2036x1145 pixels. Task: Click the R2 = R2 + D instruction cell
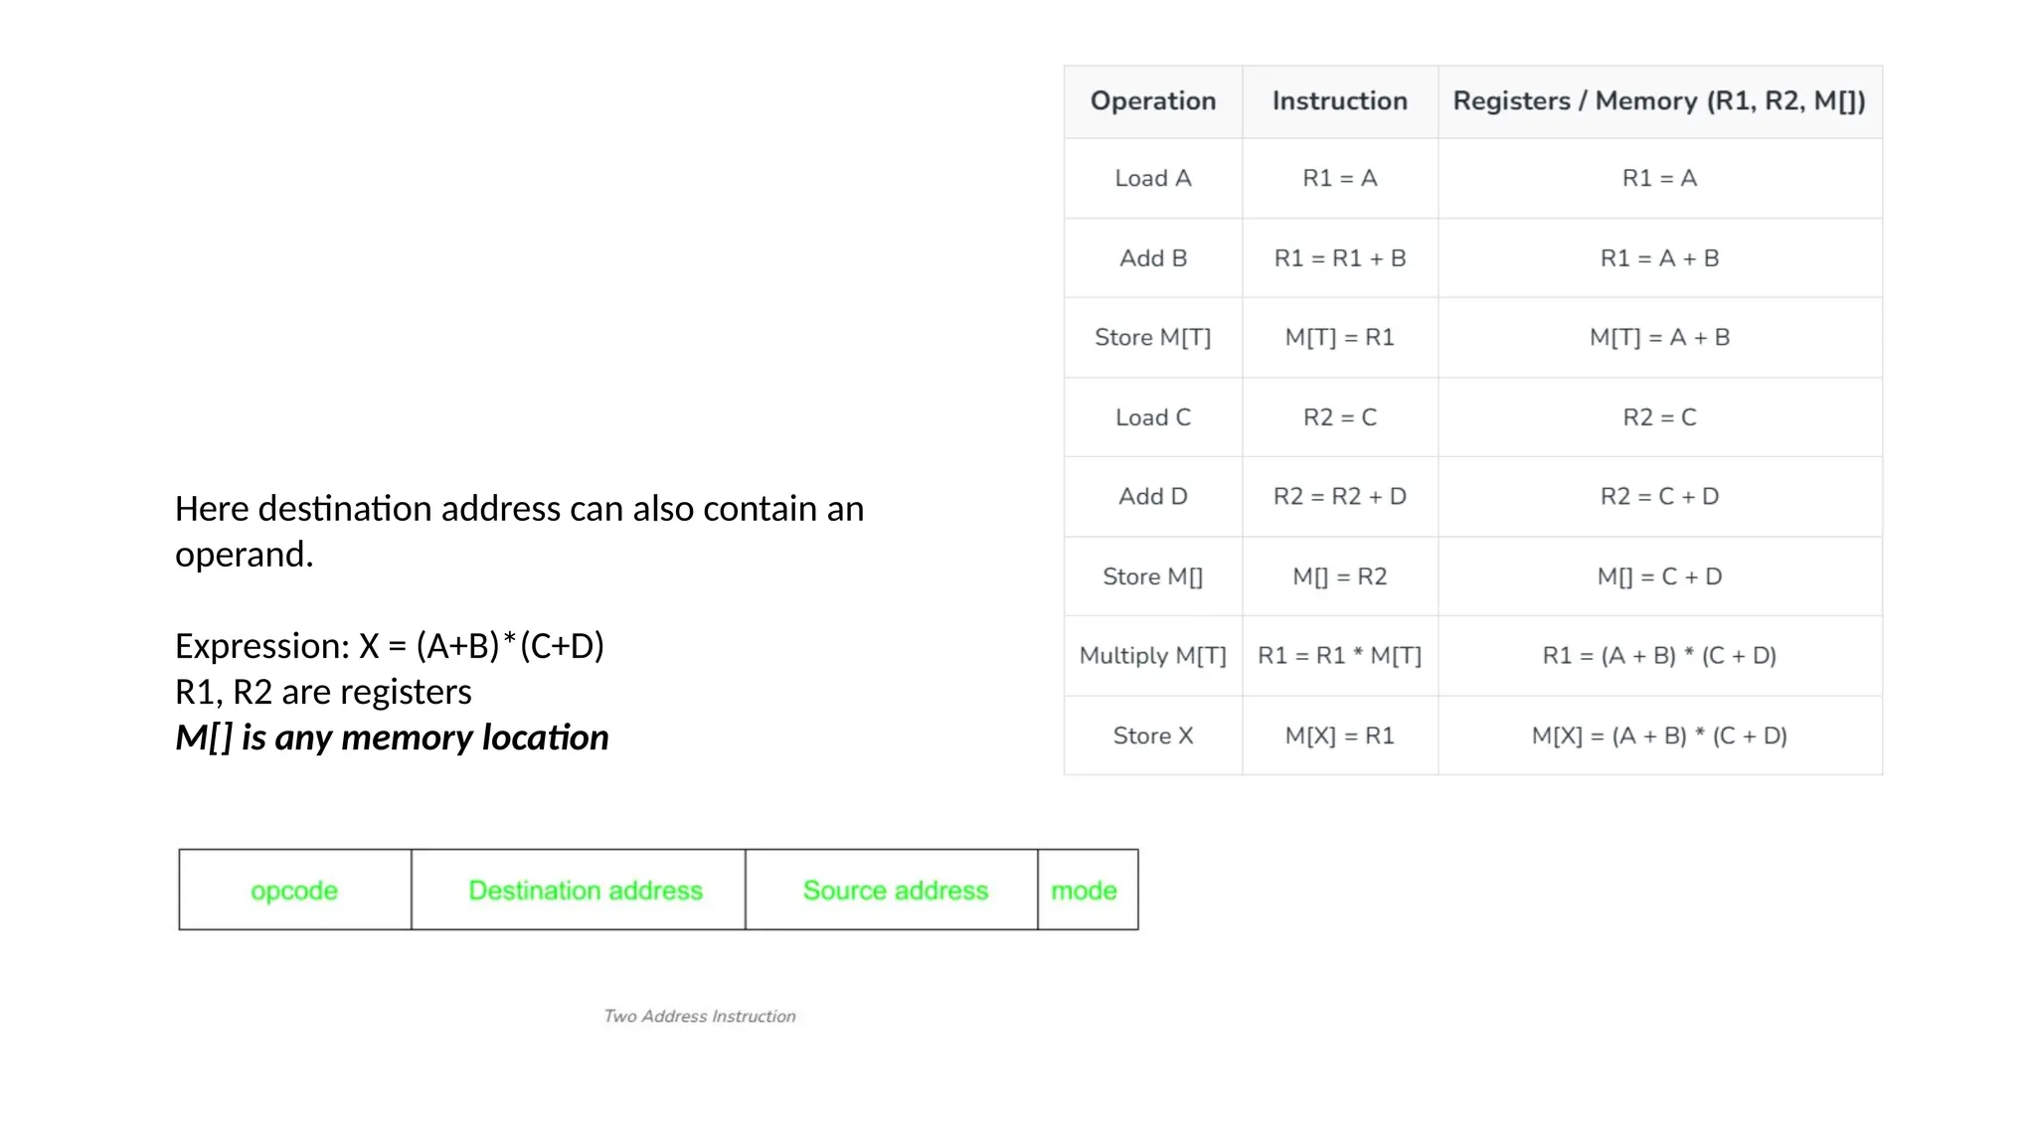(x=1339, y=496)
